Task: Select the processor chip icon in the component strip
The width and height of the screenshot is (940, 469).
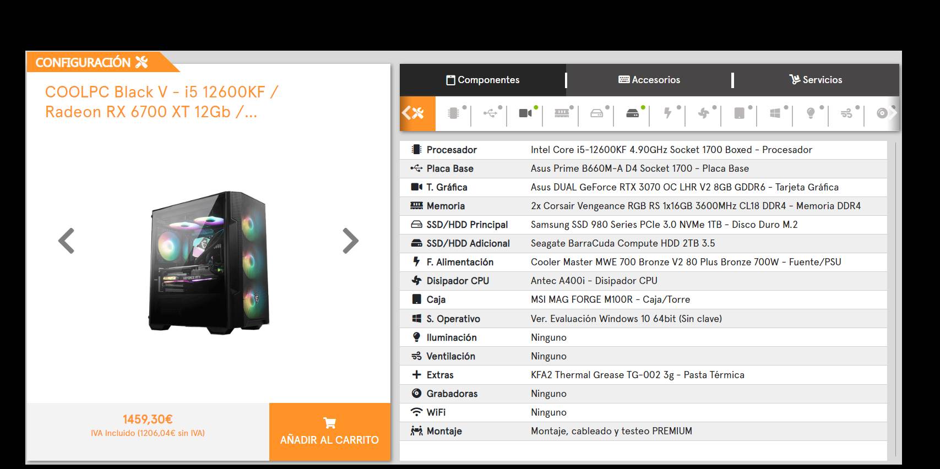Action: [x=453, y=113]
